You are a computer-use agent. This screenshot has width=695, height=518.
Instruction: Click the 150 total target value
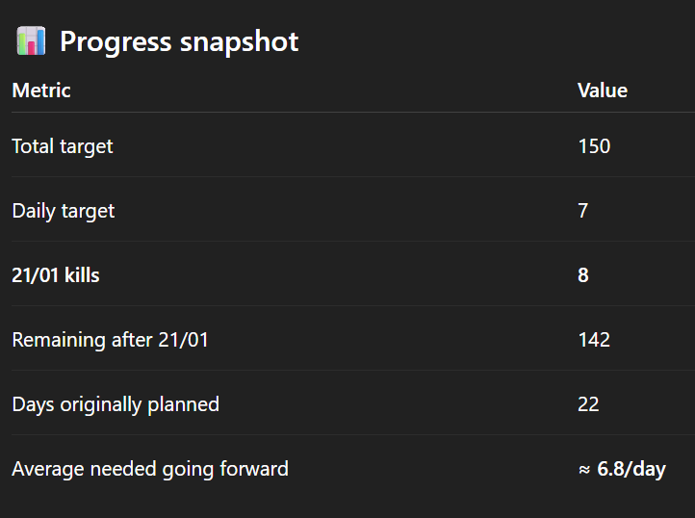594,146
